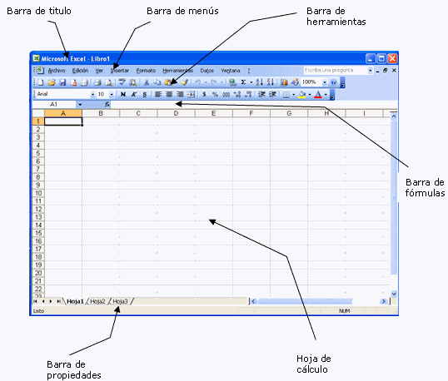Click the Escriba una pregunta help field

click(x=336, y=71)
